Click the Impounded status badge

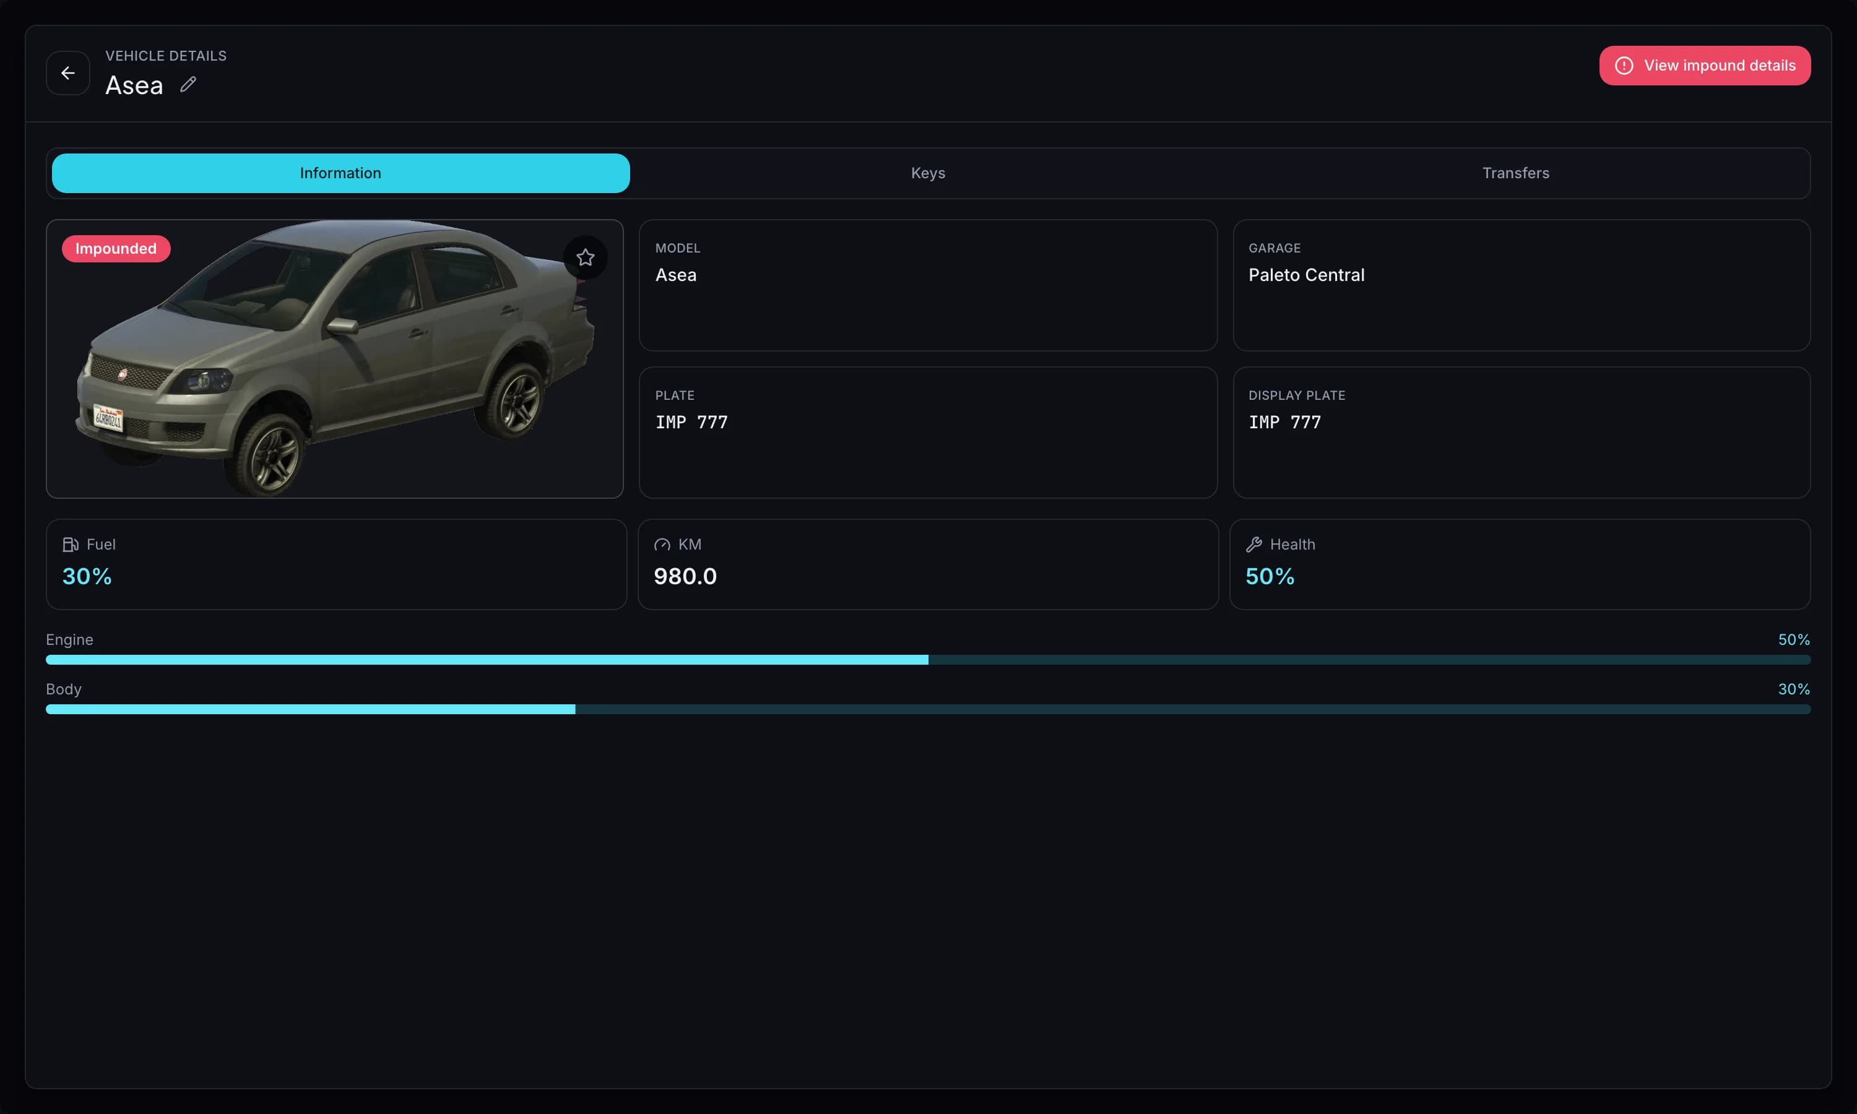pos(116,248)
